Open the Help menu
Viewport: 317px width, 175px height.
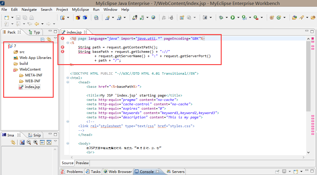click(125, 10)
